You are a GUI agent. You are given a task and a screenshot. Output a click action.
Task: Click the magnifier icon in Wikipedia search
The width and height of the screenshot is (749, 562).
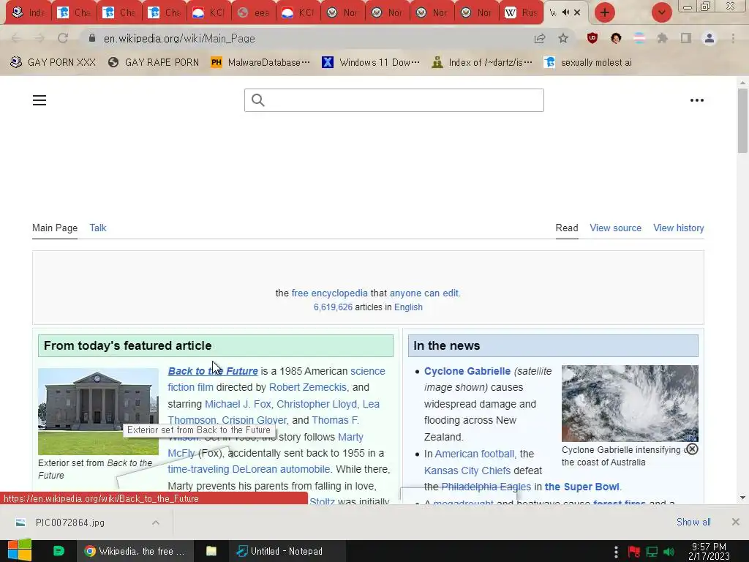[258, 100]
